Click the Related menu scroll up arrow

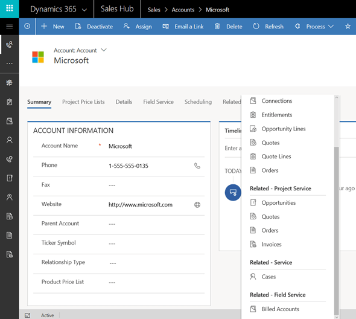pyautogui.click(x=337, y=97)
